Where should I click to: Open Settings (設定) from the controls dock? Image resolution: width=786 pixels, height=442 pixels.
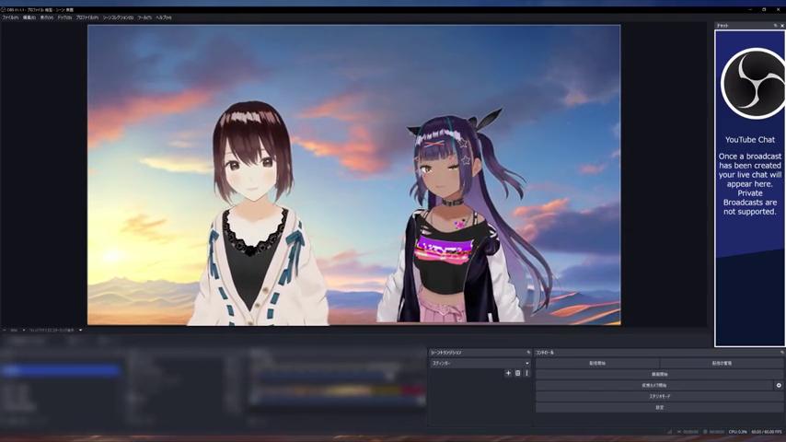click(x=660, y=407)
